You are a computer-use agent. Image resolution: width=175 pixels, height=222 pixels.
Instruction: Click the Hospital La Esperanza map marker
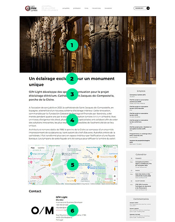click(x=40, y=177)
